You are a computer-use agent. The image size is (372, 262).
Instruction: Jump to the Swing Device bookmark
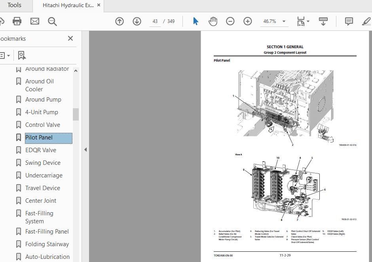pyautogui.click(x=43, y=163)
